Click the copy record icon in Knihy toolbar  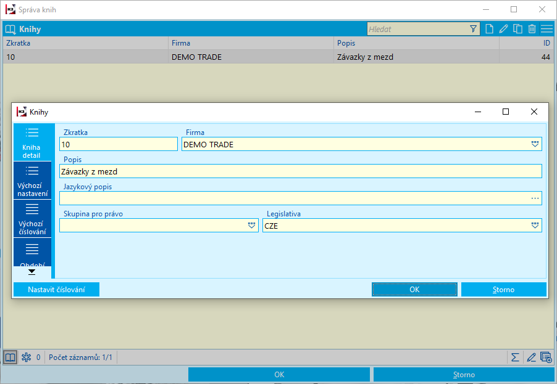[x=517, y=29]
